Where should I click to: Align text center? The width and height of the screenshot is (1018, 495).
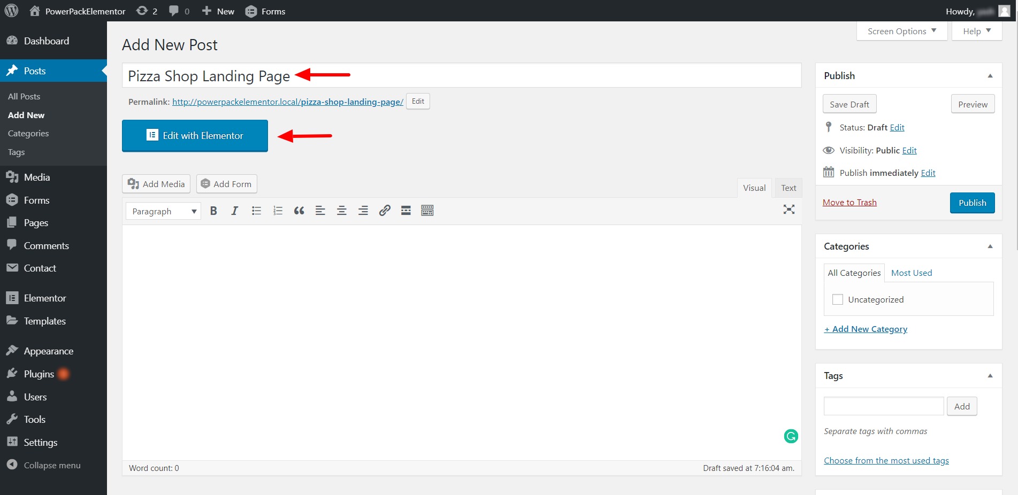(342, 211)
